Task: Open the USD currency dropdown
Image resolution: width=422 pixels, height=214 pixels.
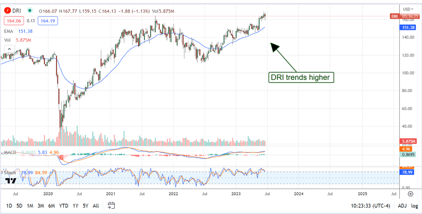Action: click(x=407, y=9)
